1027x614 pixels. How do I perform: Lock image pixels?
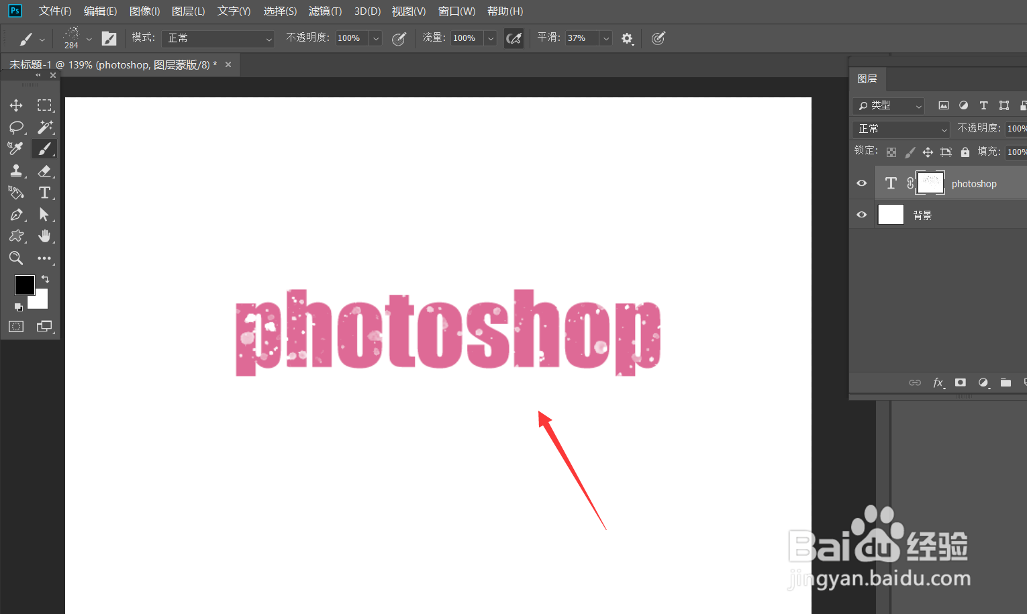pos(910,152)
